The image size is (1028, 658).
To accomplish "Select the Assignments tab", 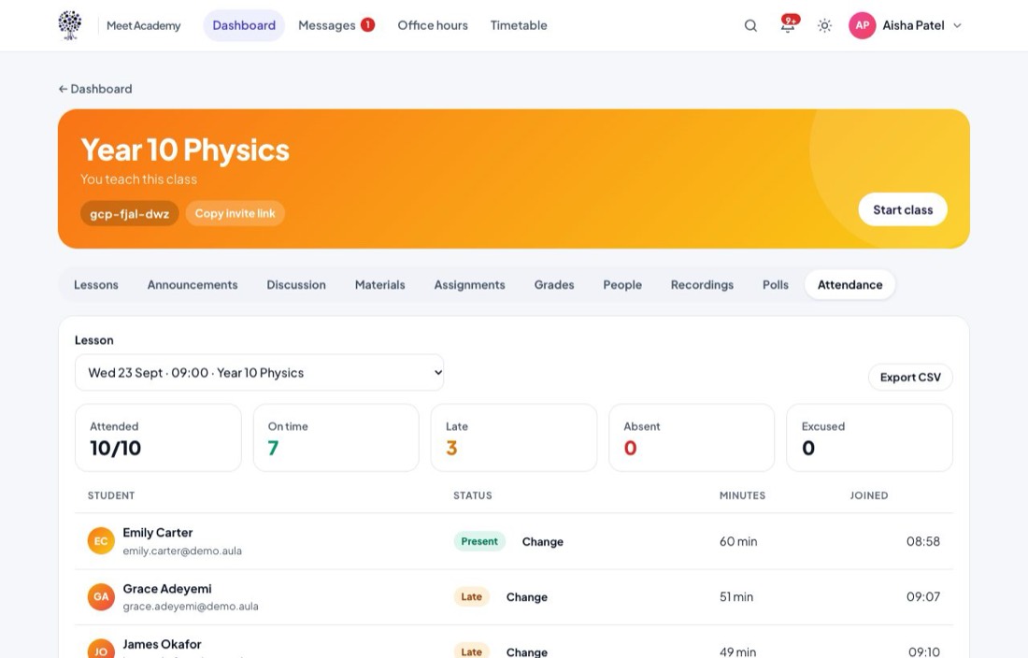I will 469,285.
